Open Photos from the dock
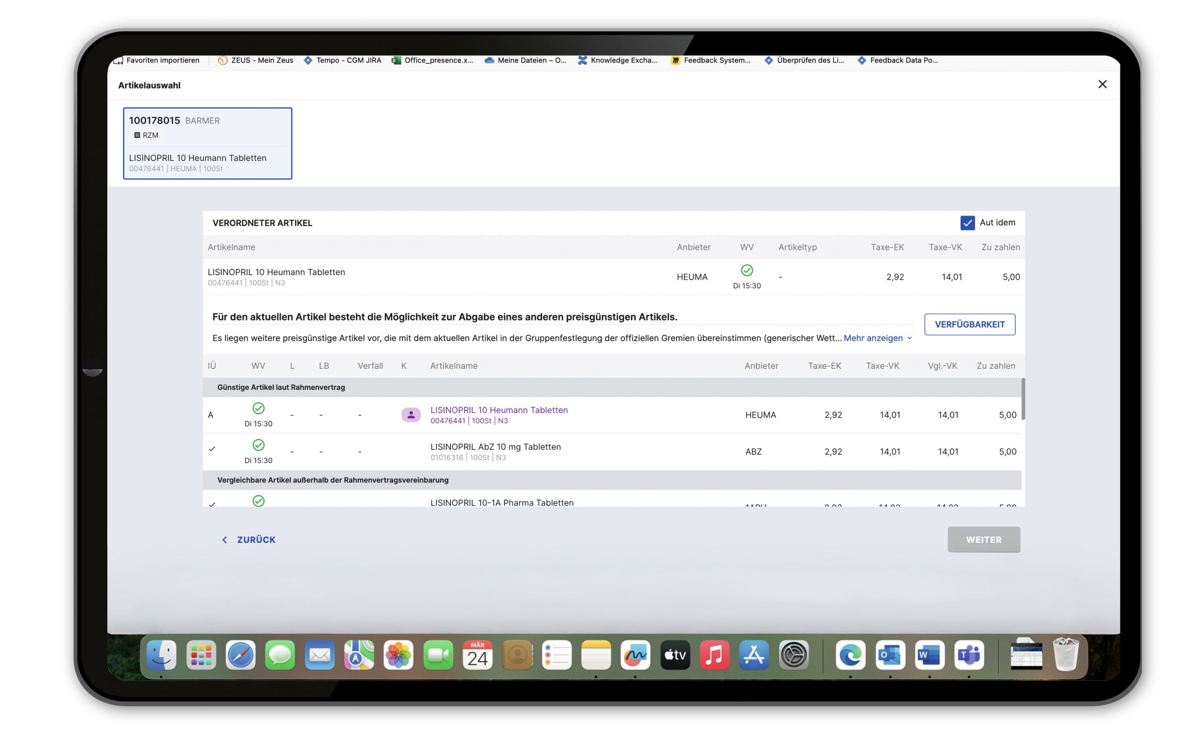Viewport: 1200px width, 742px height. click(398, 655)
